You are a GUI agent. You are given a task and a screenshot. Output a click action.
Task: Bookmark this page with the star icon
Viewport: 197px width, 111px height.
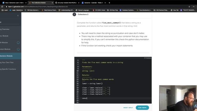point(189,6)
